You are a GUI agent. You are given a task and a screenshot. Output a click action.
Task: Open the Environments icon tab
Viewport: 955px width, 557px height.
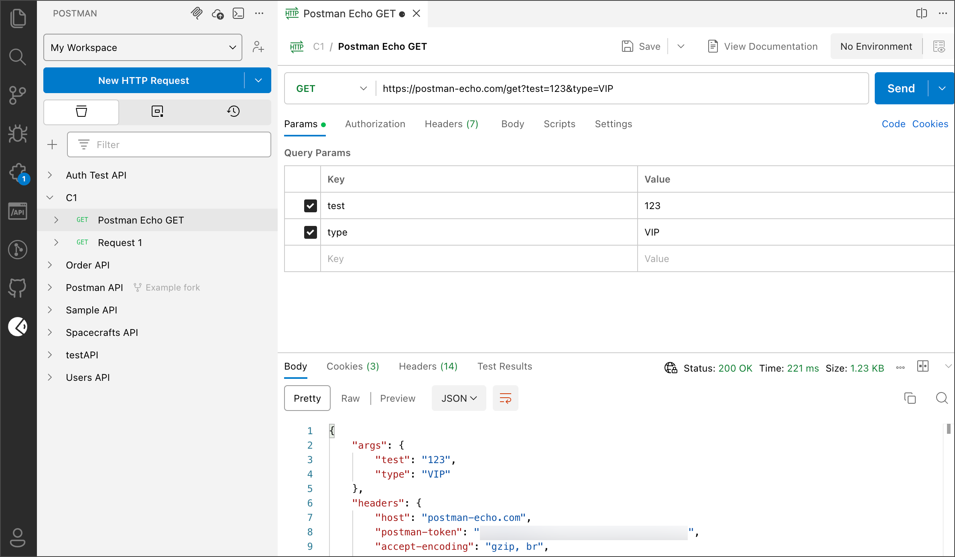(x=157, y=111)
